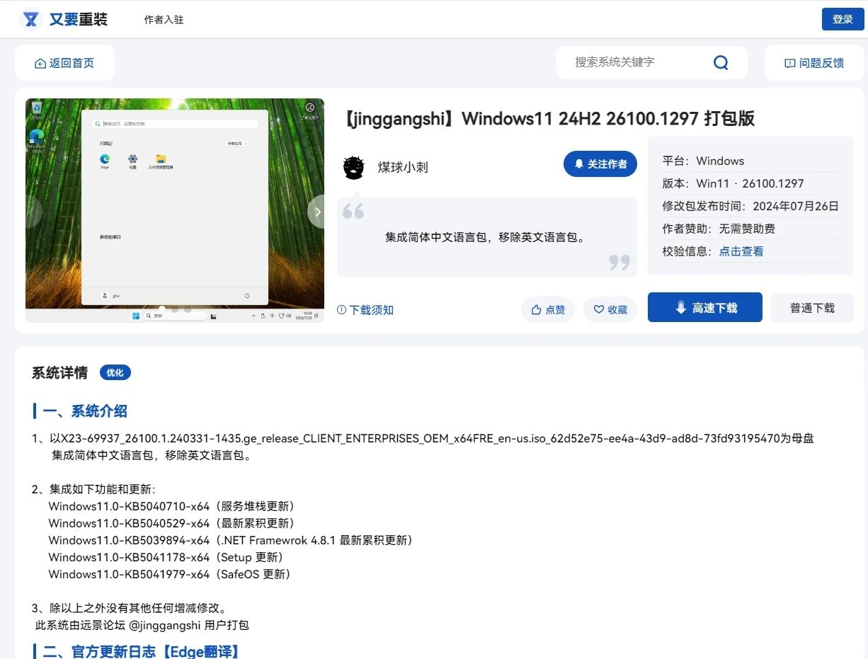The width and height of the screenshot is (868, 659).
Task: Click the feedback icon in 问题反馈
Action: [790, 63]
